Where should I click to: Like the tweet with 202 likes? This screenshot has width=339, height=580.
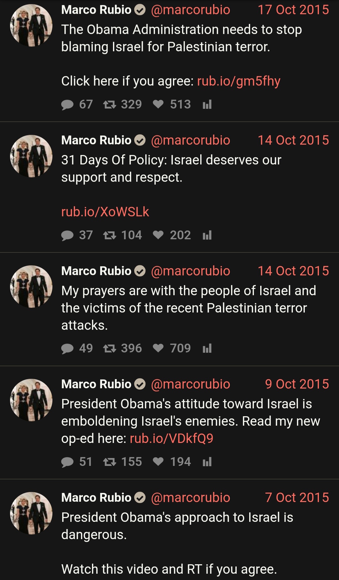coord(158,235)
